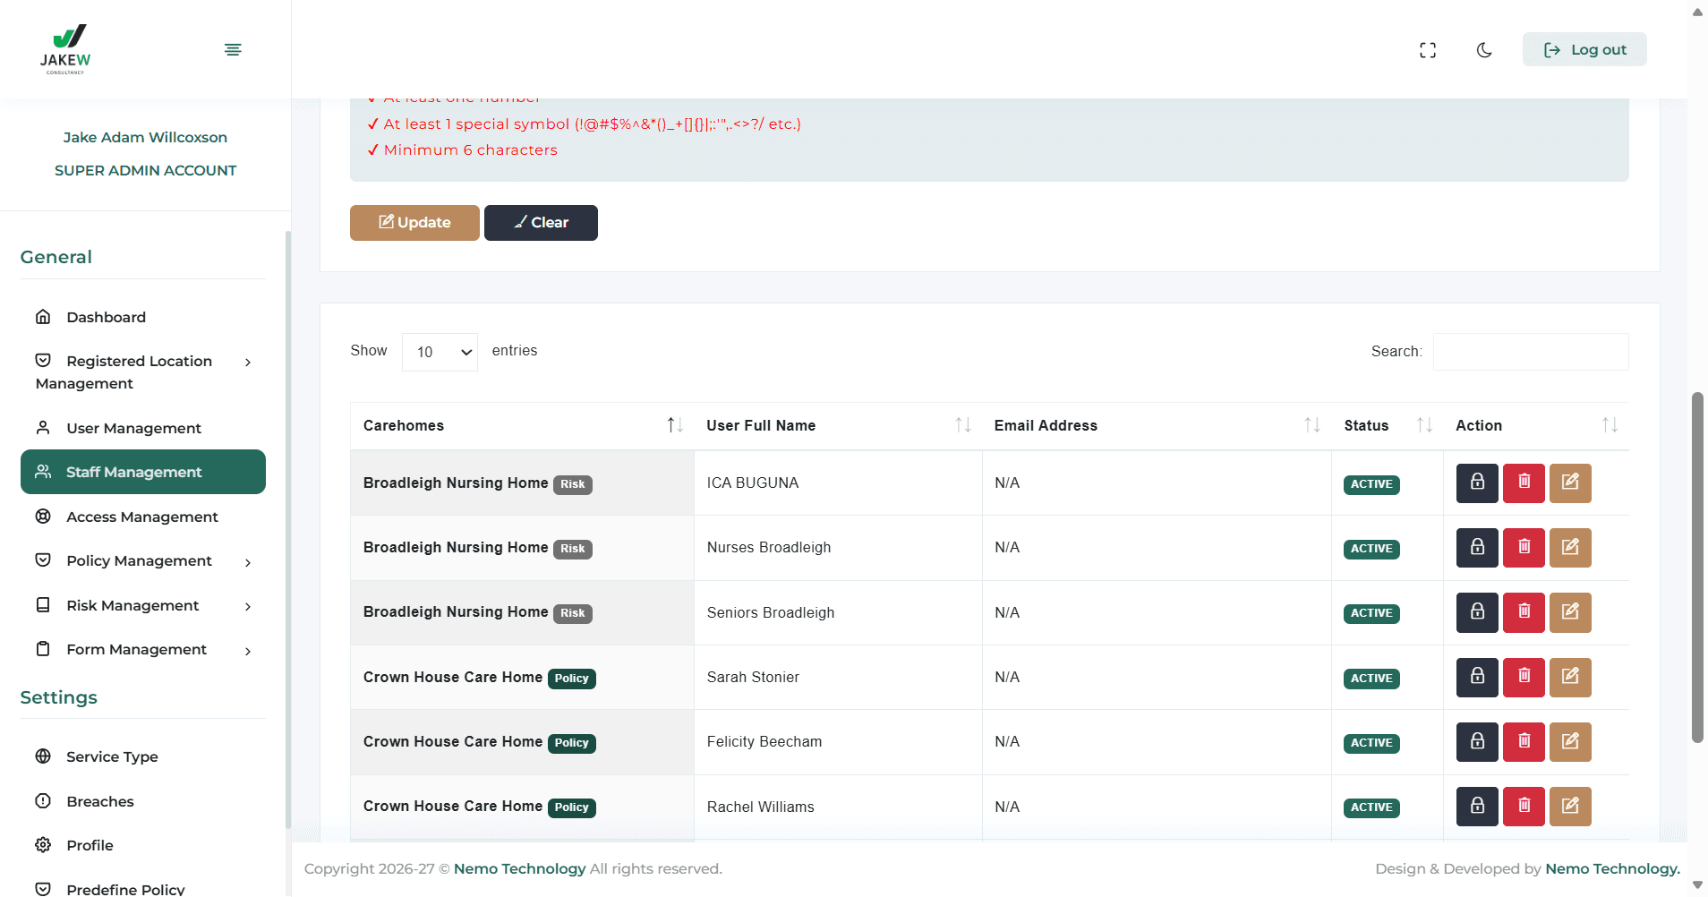Delete Seniors Broadleigh with trash icon
The width and height of the screenshot is (1708, 897).
coord(1524,613)
